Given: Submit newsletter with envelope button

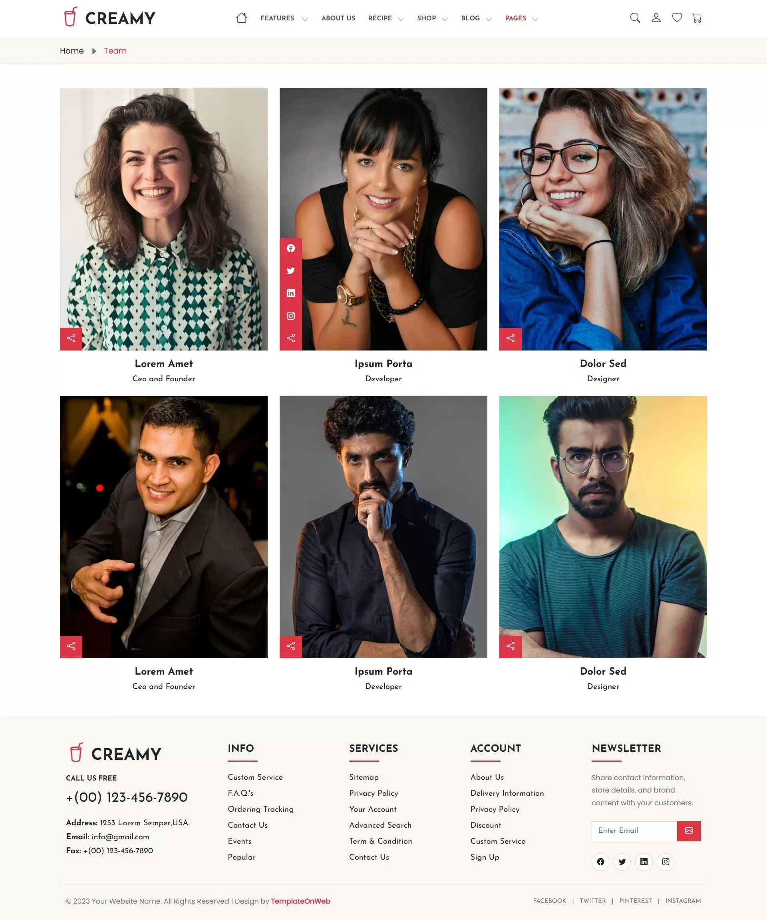Looking at the screenshot, I should click(x=689, y=831).
